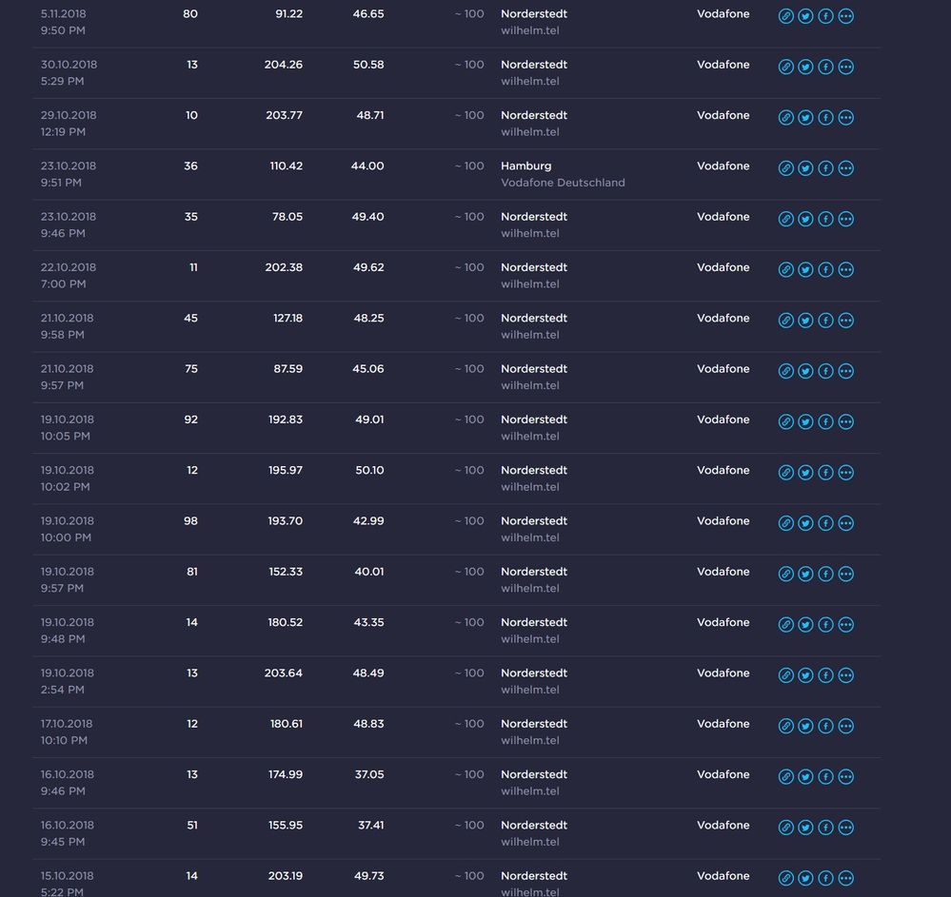Share 19.10.2018 10:00 PM result on Facebook
This screenshot has width=951, height=897.
pos(826,523)
